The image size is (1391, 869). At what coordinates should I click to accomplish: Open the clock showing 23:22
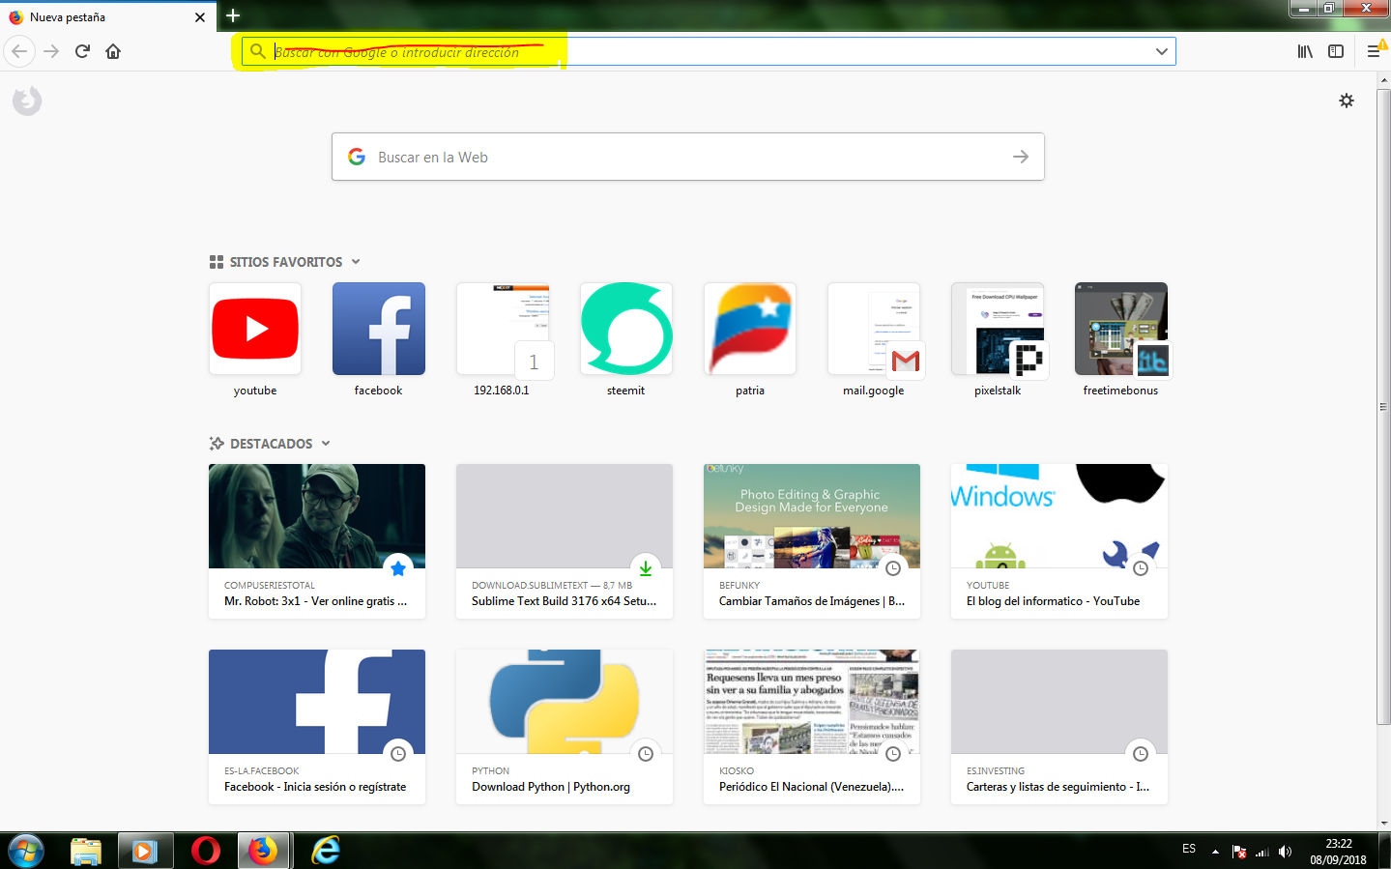(x=1339, y=852)
